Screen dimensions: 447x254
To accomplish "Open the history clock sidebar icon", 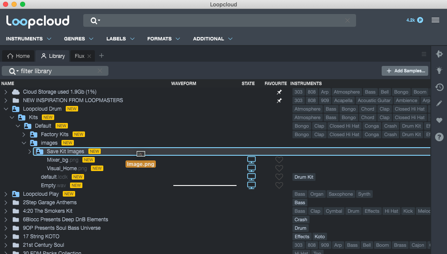I will click(x=439, y=87).
